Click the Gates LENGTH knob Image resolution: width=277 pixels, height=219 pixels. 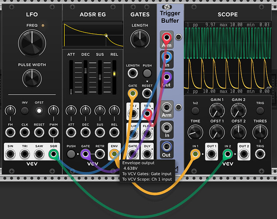click(x=140, y=39)
